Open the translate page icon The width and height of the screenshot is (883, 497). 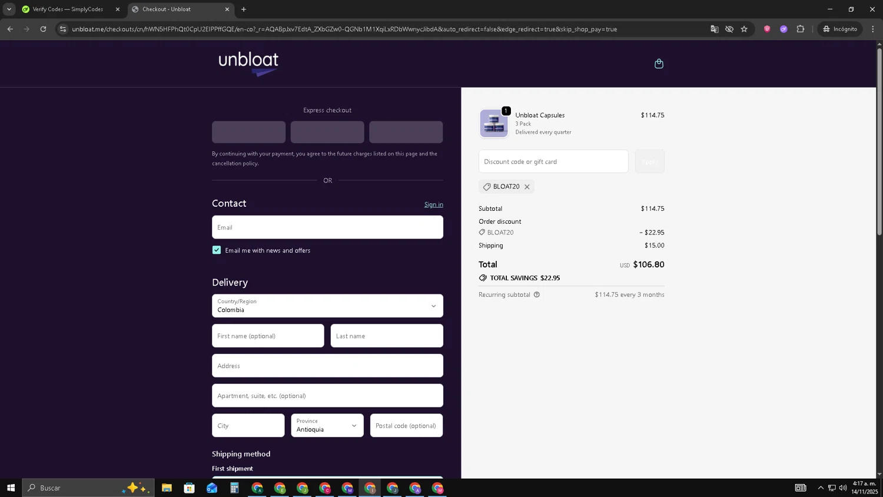[x=714, y=29]
